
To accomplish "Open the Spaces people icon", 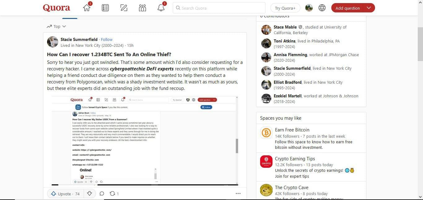I will point(142,8).
